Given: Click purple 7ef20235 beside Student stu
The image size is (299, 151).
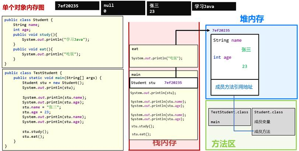Looking at the screenshot, I should tap(173, 83).
